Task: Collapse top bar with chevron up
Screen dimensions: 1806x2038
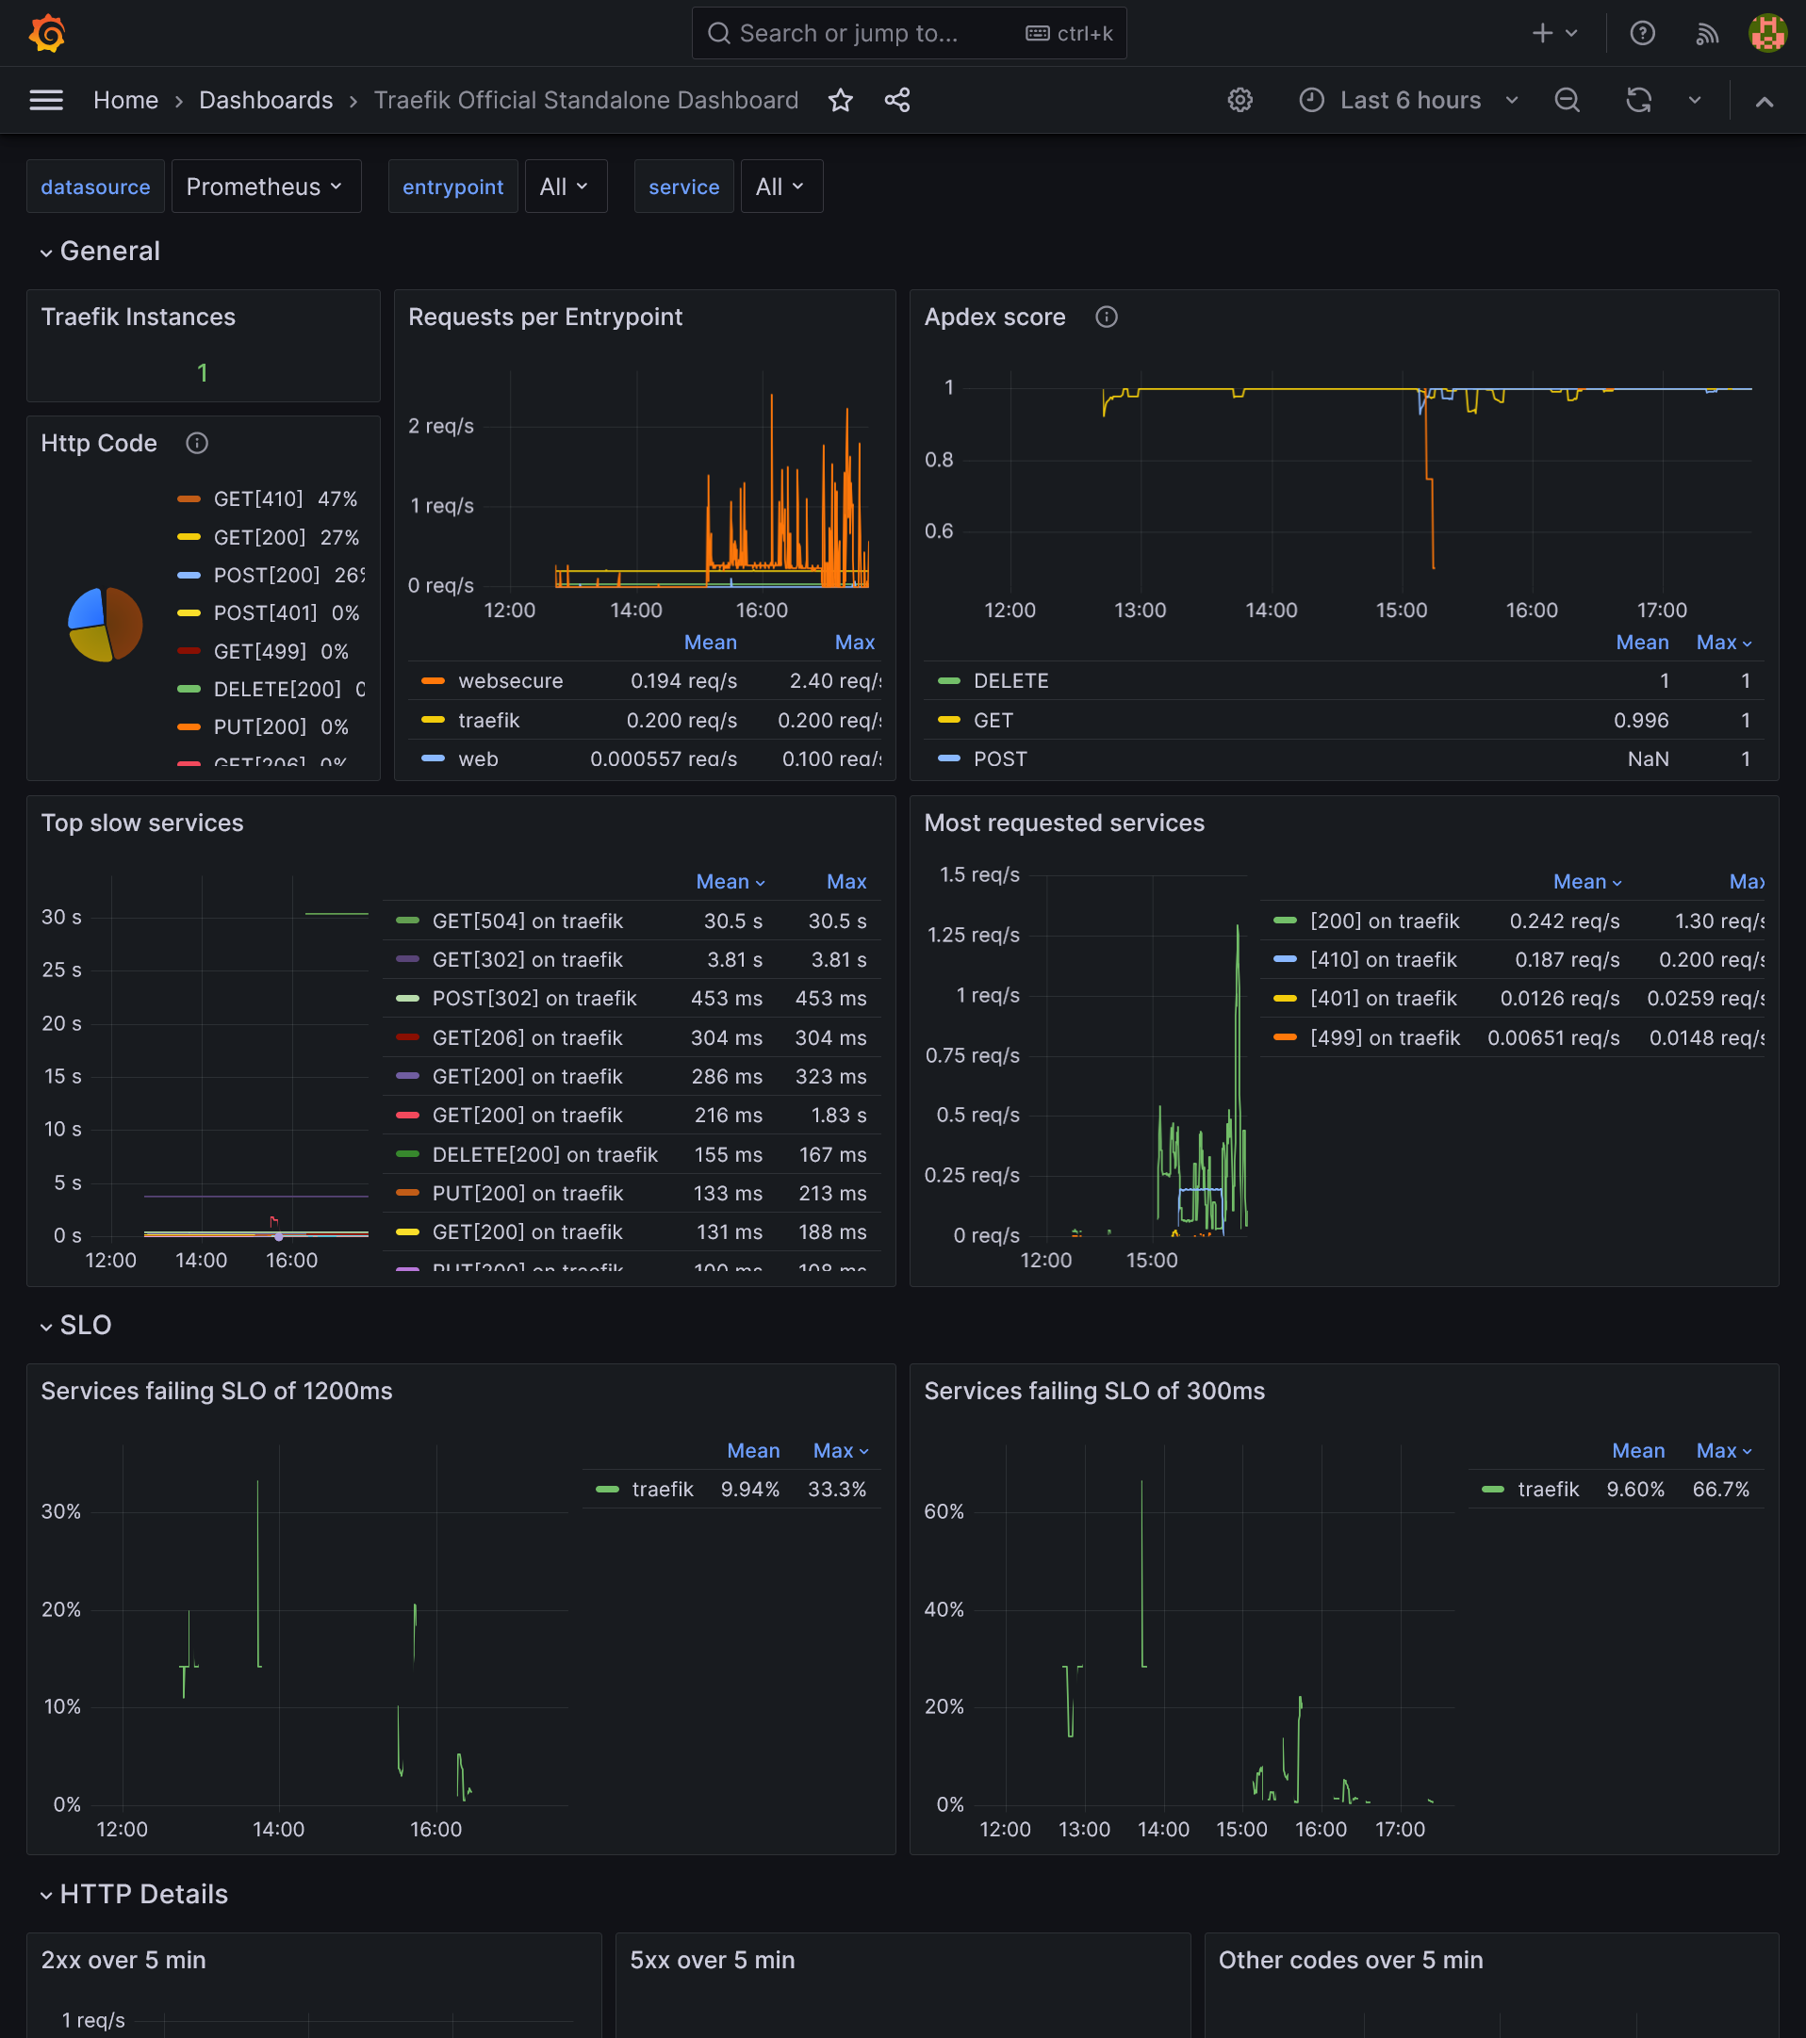Action: coord(1765,101)
